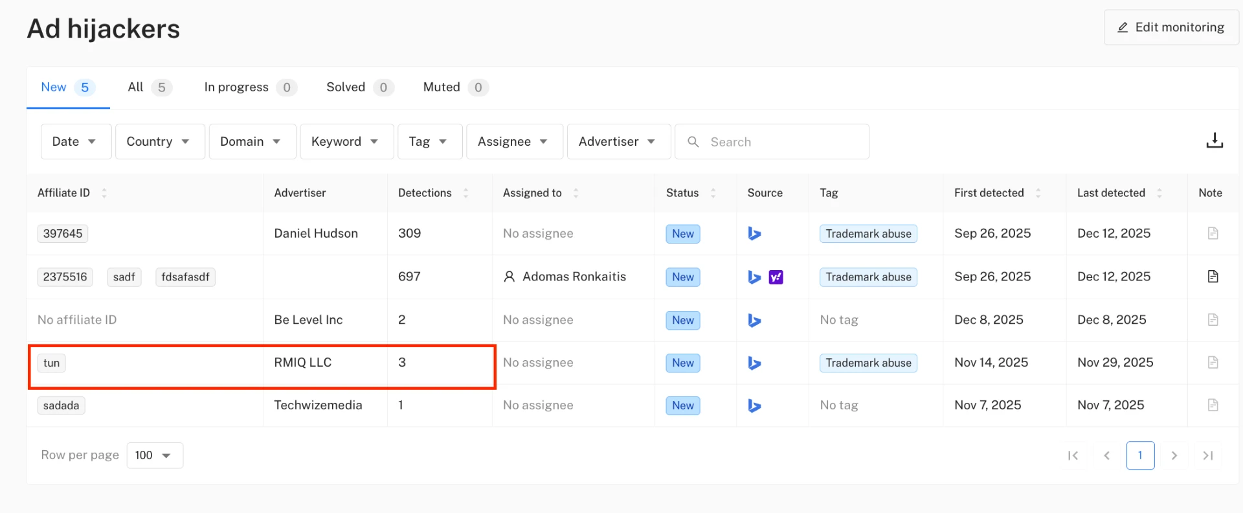Open the Assignee filter dropdown

(x=515, y=141)
